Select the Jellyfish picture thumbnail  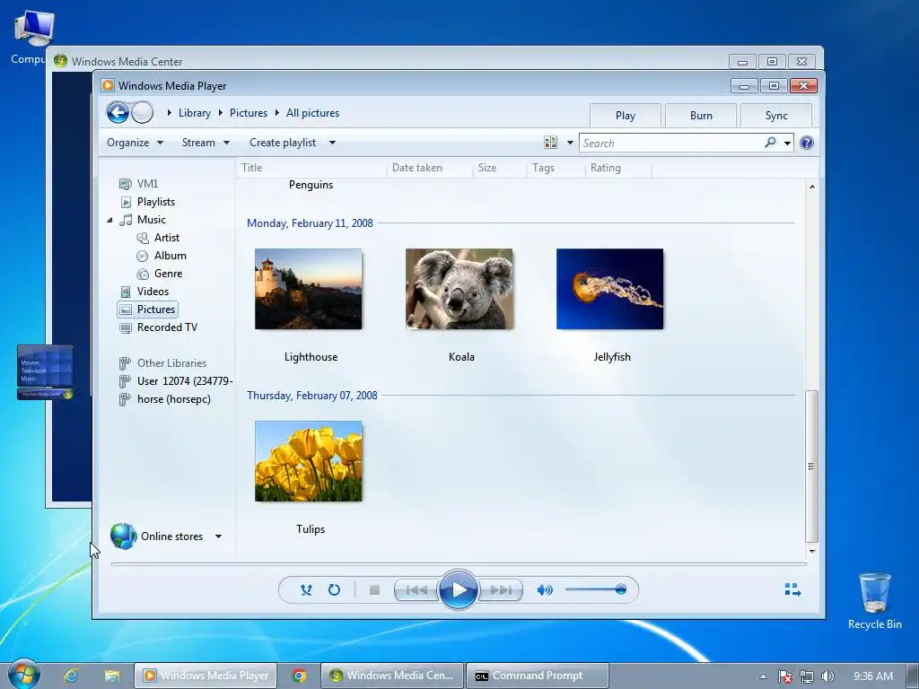609,289
